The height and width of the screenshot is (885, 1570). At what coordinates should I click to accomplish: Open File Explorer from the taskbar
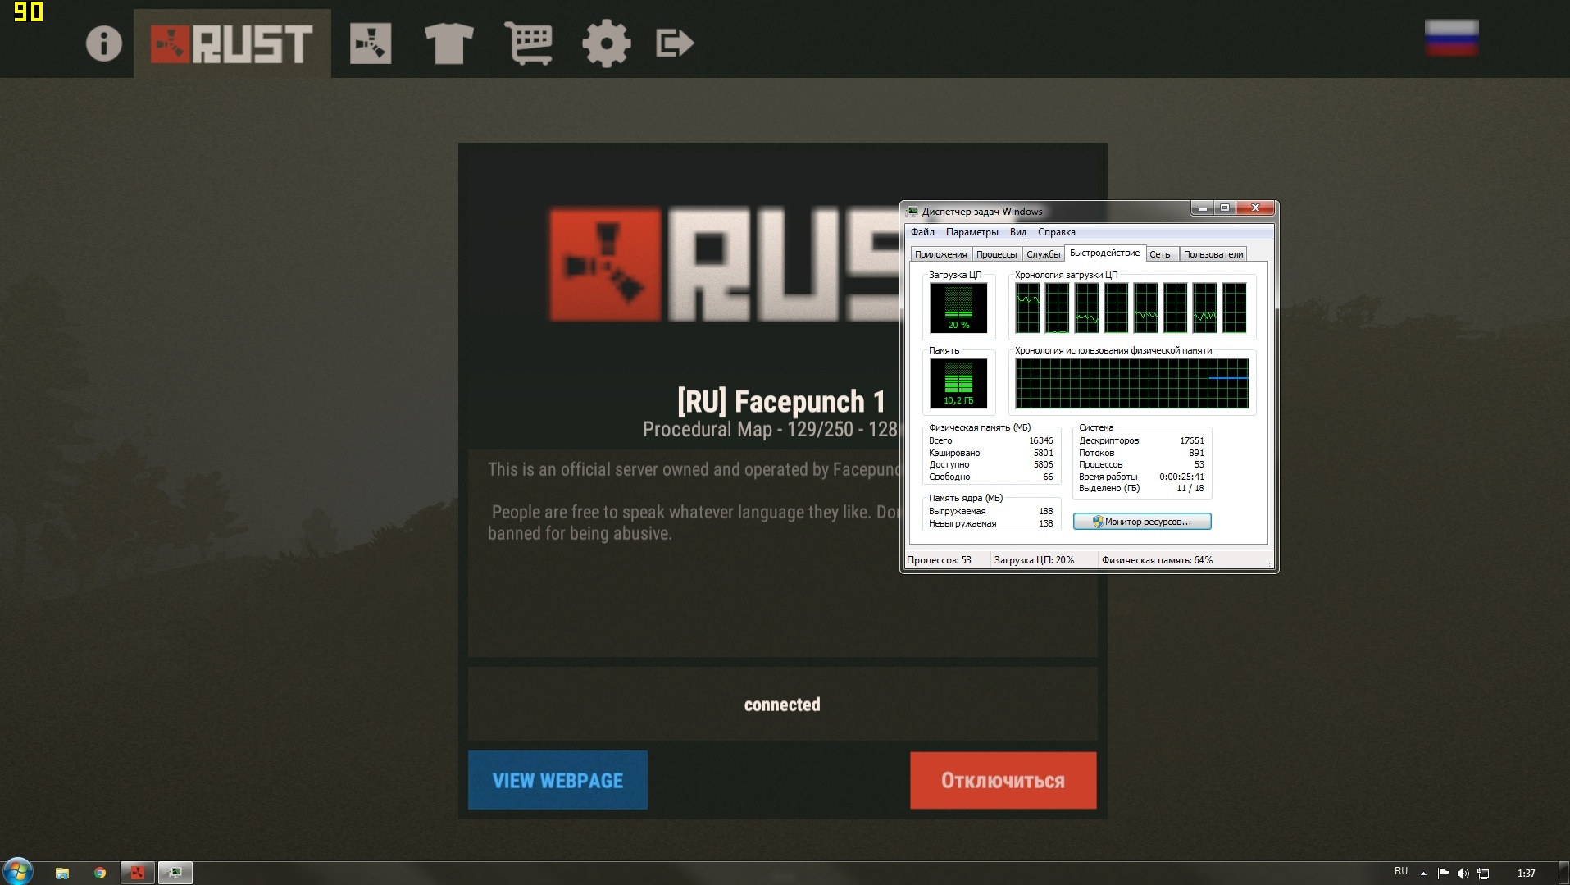(62, 873)
